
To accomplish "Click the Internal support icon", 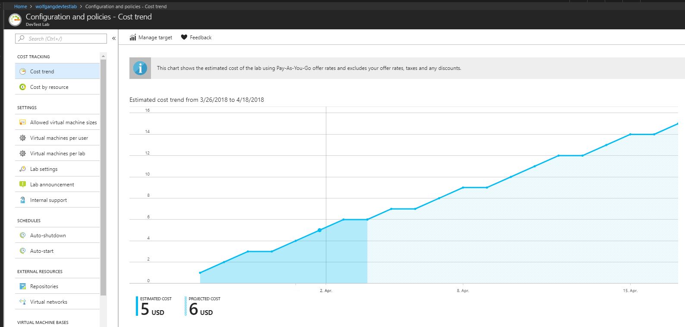I will coord(22,200).
